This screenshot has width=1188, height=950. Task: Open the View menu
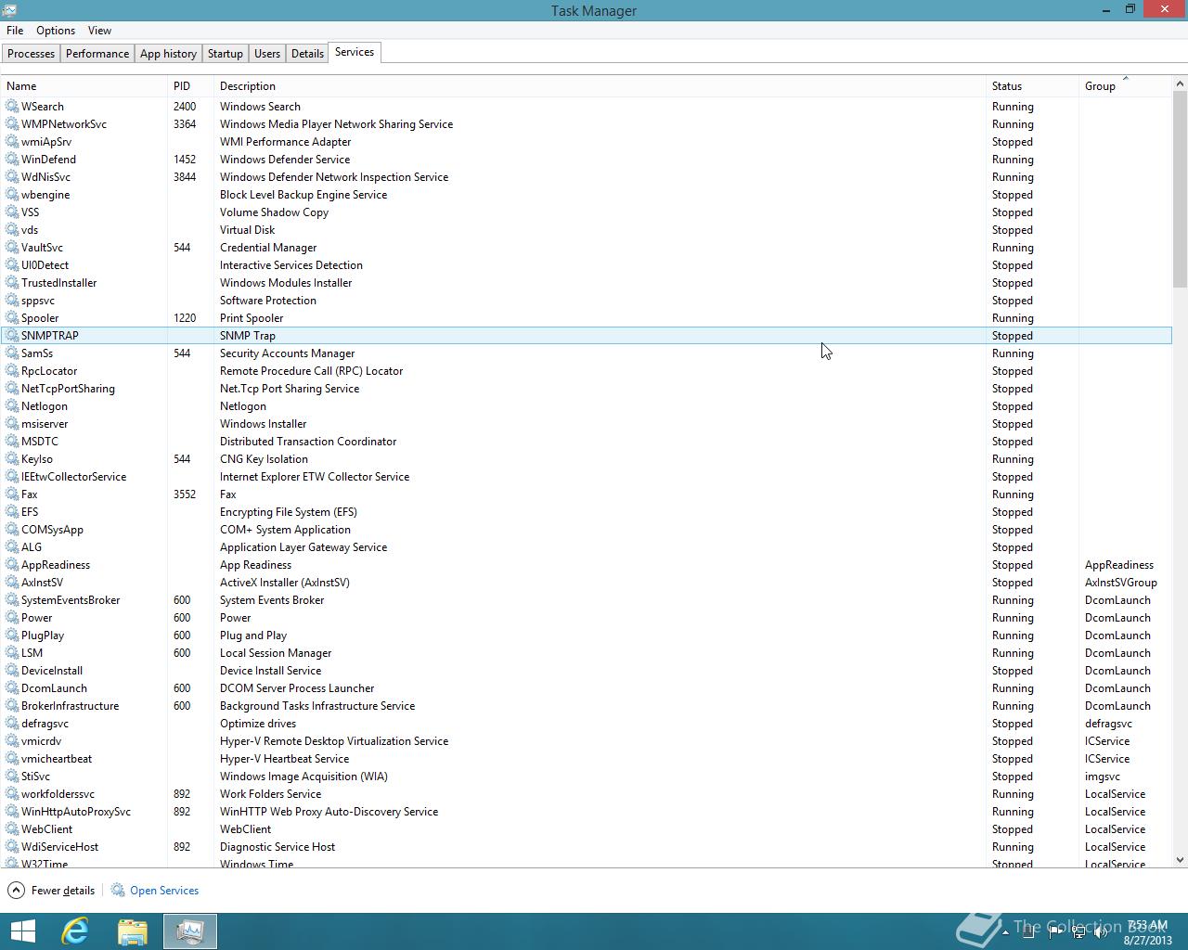(x=99, y=31)
